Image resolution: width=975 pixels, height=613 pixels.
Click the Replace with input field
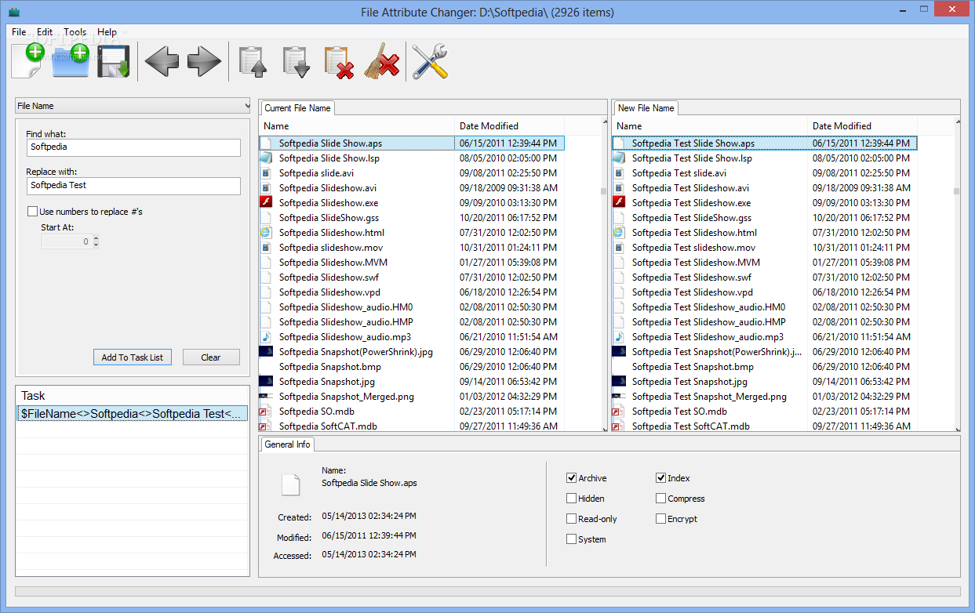133,186
